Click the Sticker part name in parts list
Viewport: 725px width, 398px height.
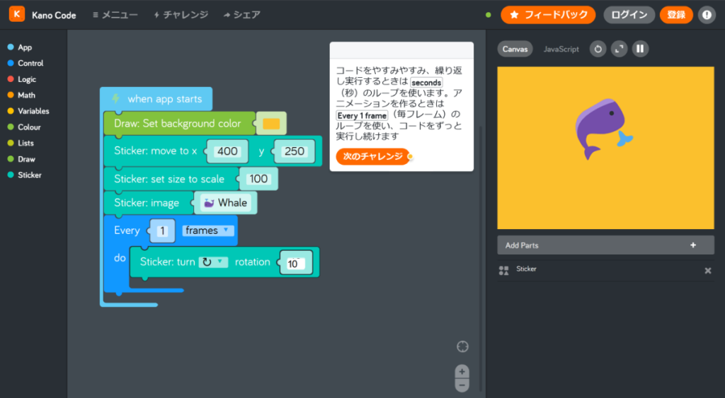pyautogui.click(x=526, y=269)
